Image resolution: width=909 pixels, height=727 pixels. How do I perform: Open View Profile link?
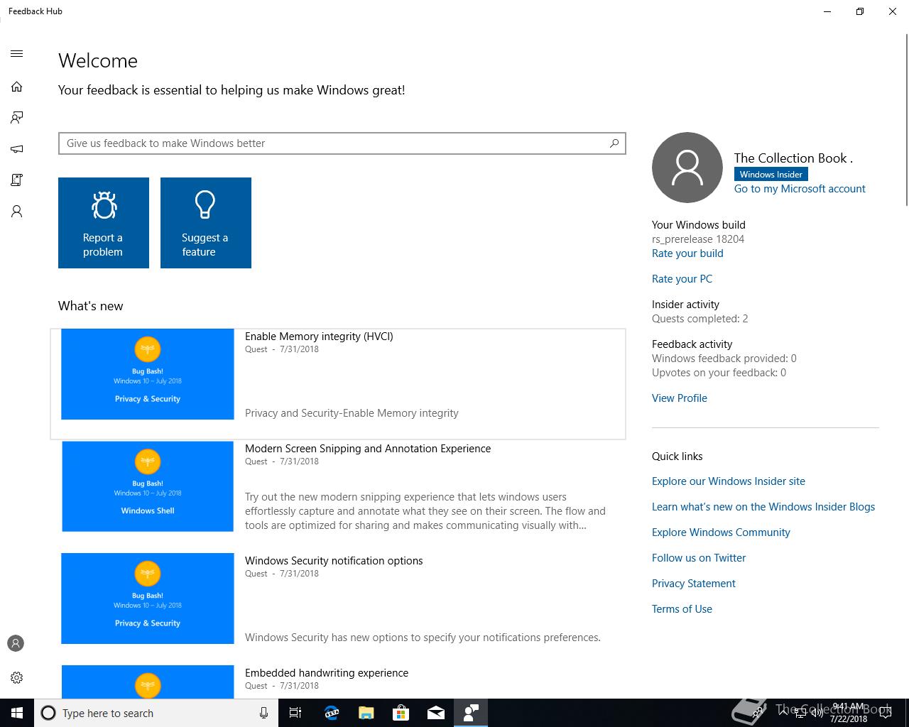[x=680, y=398]
